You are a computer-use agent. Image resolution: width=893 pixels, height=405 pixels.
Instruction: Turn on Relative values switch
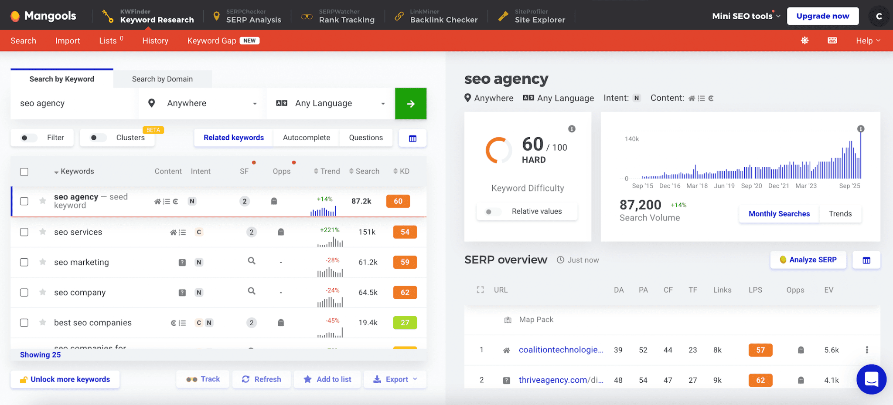coord(493,212)
